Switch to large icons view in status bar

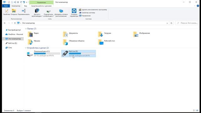(x=197, y=110)
